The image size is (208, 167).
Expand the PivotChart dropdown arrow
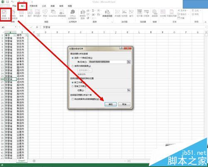tap(107, 18)
